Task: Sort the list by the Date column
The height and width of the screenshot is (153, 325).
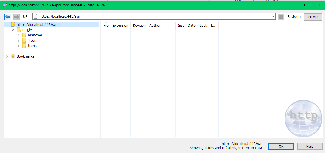Action: (x=192, y=25)
